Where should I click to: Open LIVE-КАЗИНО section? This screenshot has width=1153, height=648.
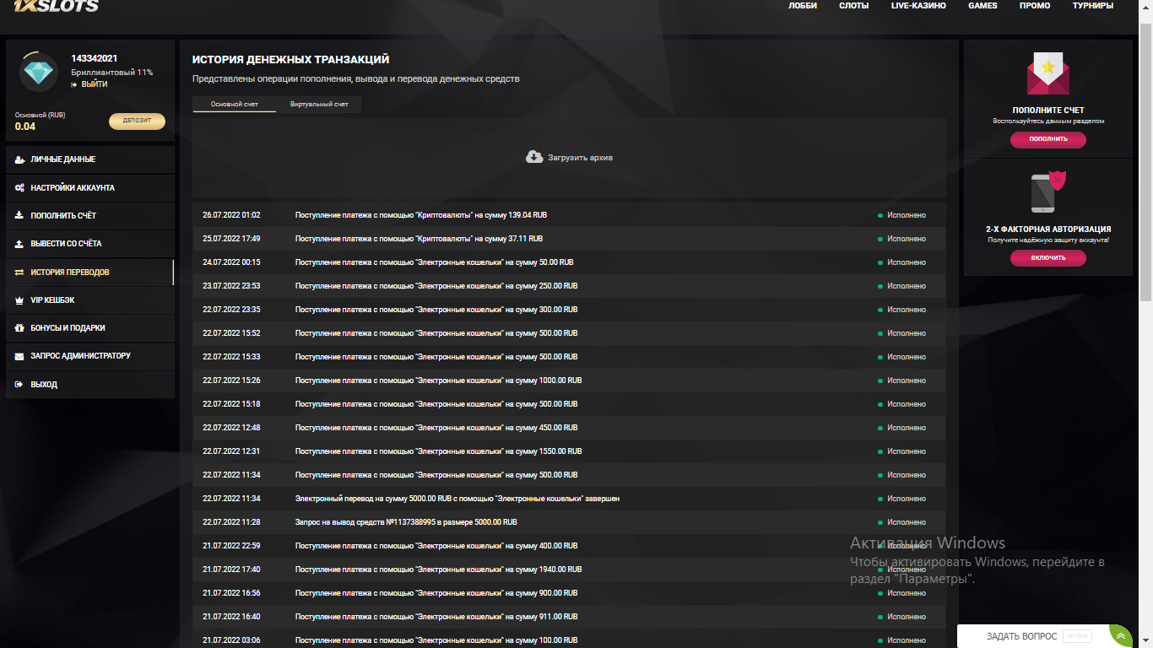pos(918,6)
